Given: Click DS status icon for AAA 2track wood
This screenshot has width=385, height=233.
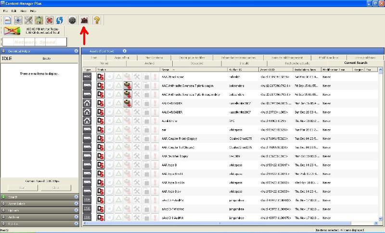Looking at the screenshot, I should tap(101, 77).
